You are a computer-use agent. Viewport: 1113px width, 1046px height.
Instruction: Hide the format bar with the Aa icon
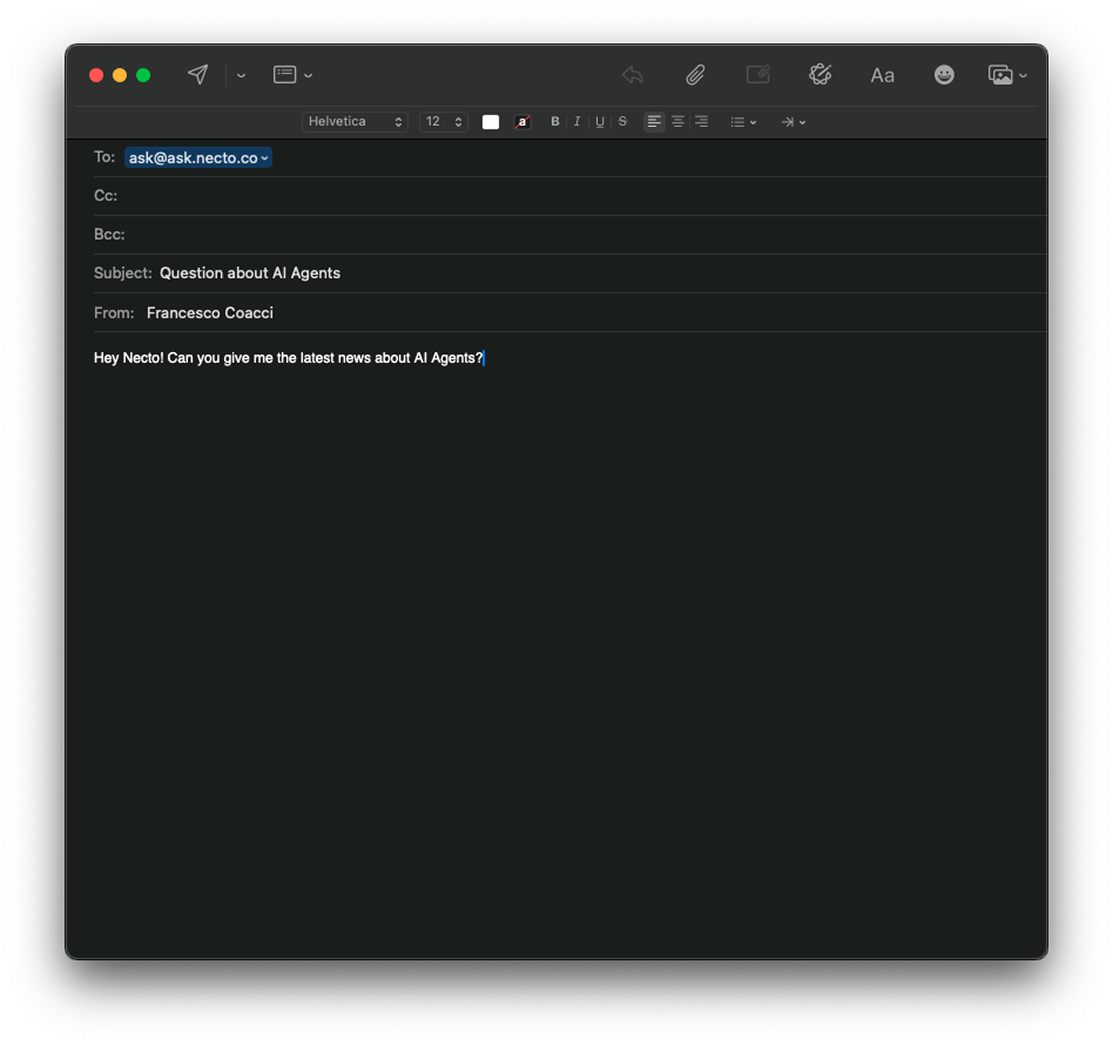(x=882, y=75)
